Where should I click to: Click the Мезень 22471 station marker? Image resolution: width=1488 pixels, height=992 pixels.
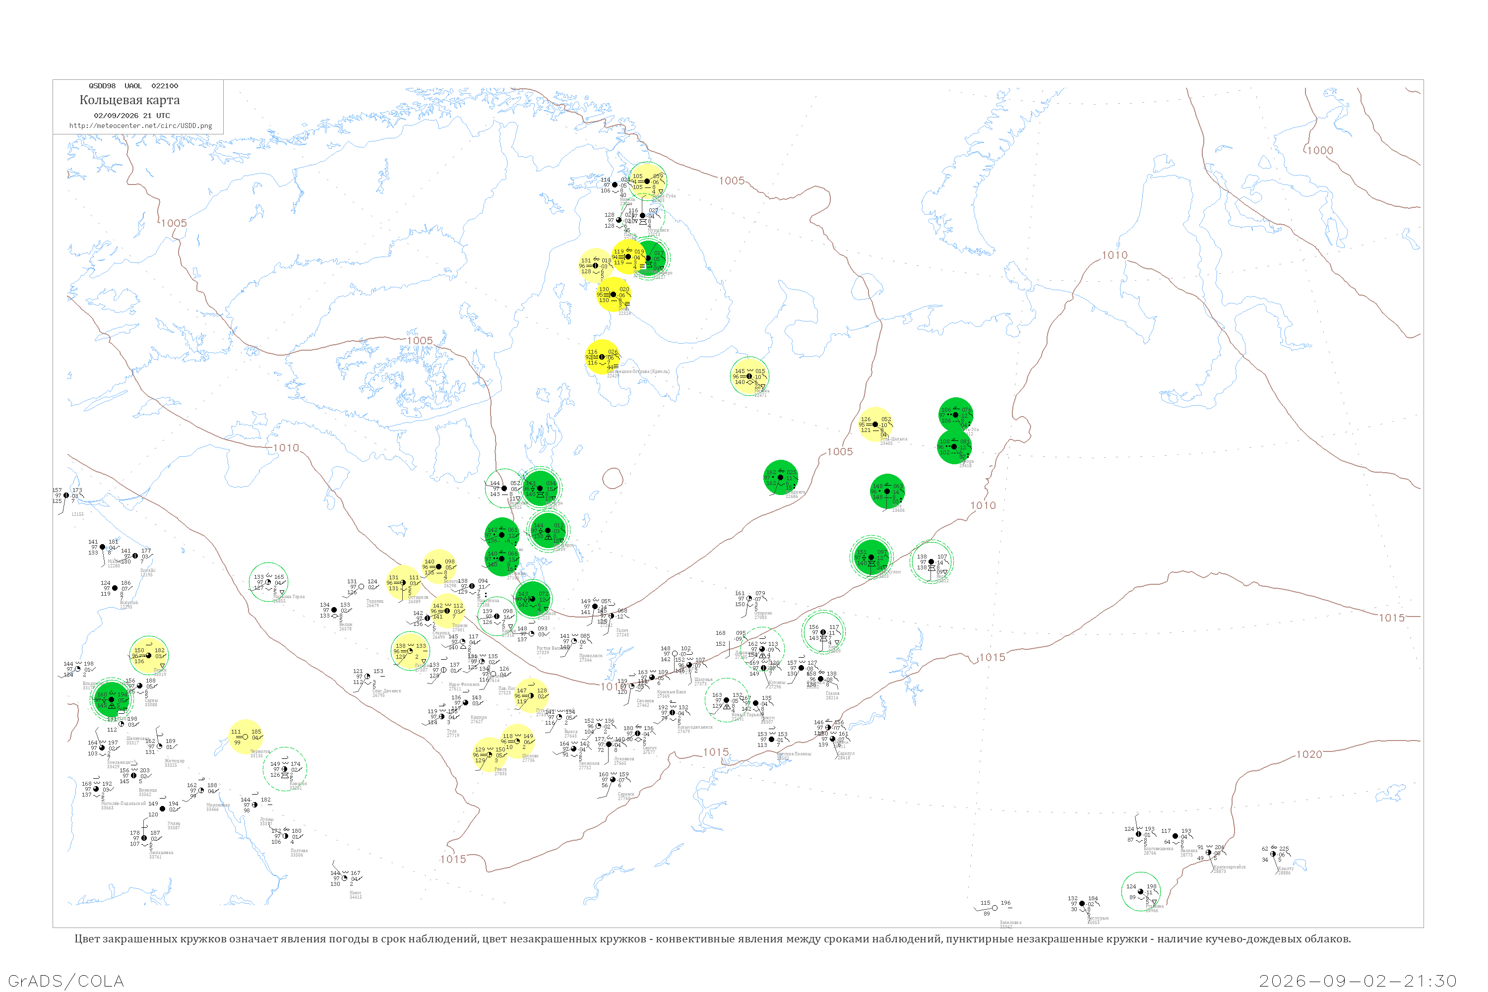(749, 376)
